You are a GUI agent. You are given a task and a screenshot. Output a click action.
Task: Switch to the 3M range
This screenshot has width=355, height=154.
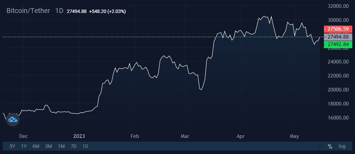coord(49,146)
